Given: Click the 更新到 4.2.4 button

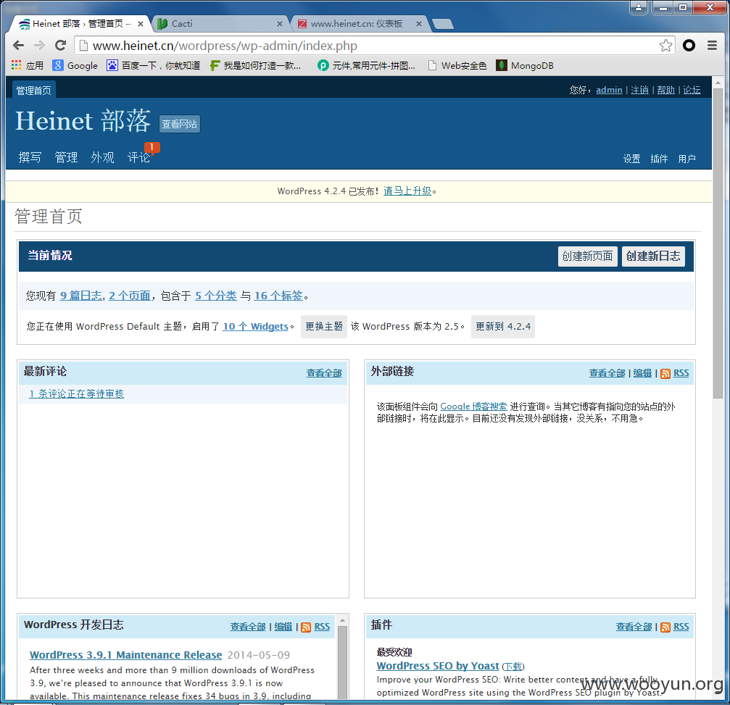Looking at the screenshot, I should pos(503,327).
